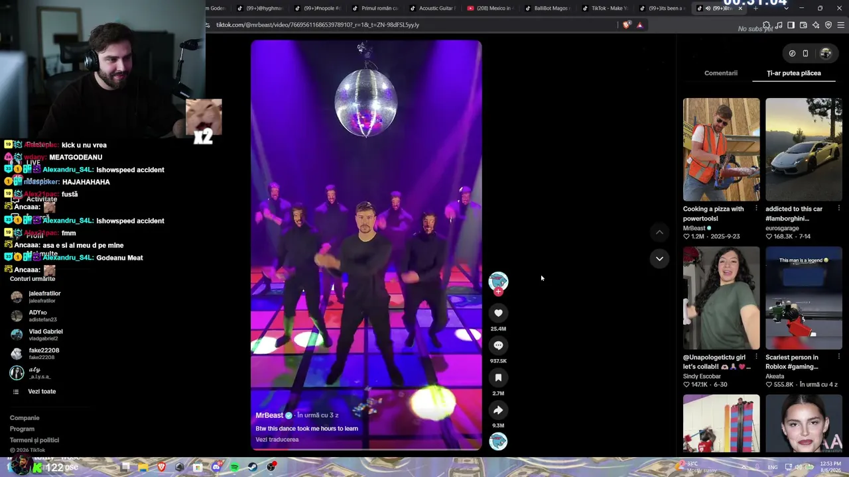The image size is (849, 477).
Task: Open comments via the speech bubble icon
Action: tap(498, 345)
